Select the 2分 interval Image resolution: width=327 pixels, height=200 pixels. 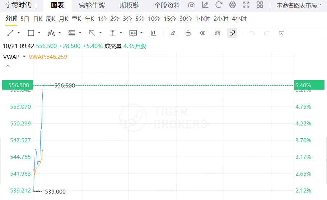[115, 19]
